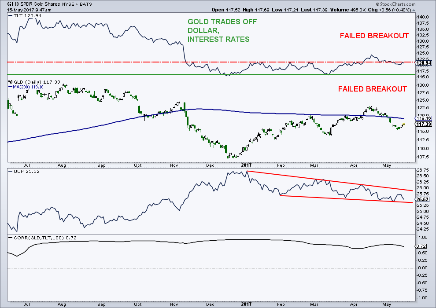Click 'Nov' on the date axis under the GLD panel
Screen dimensions: 436x308
click(174, 165)
